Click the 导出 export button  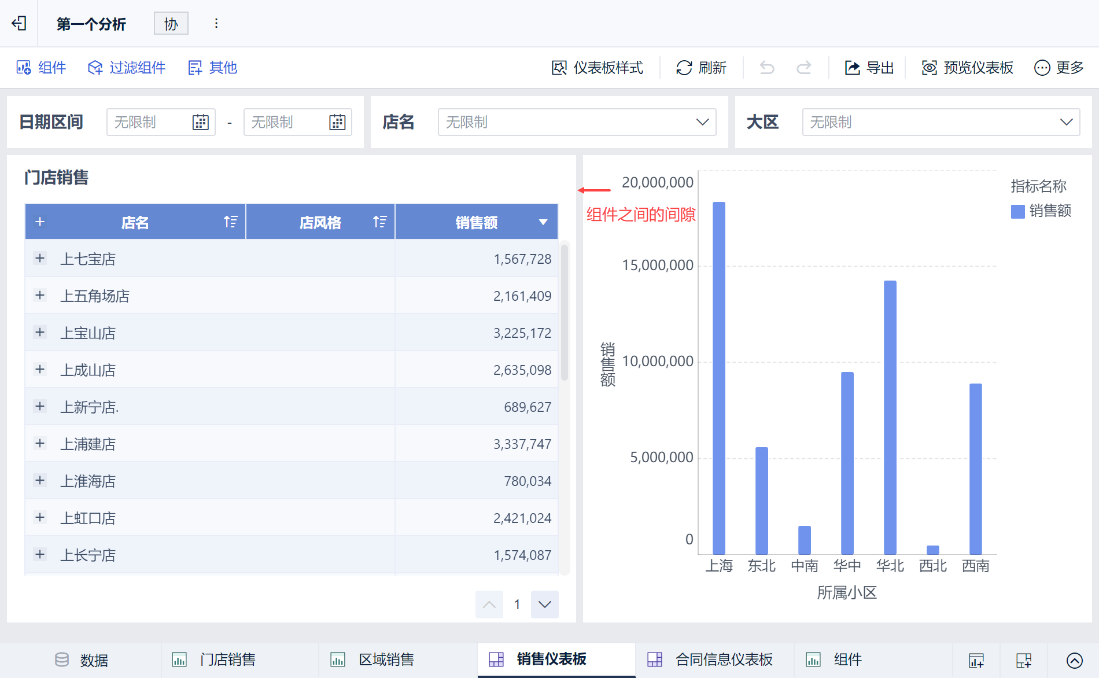[x=869, y=68]
